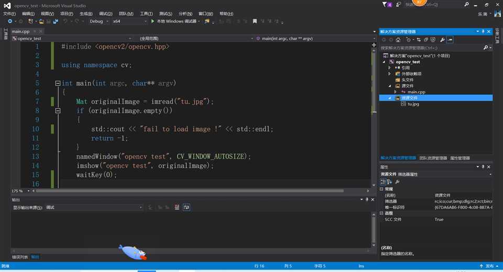Click the Categorized view icon in Properties panel
The height and width of the screenshot is (272, 503).
(x=383, y=182)
